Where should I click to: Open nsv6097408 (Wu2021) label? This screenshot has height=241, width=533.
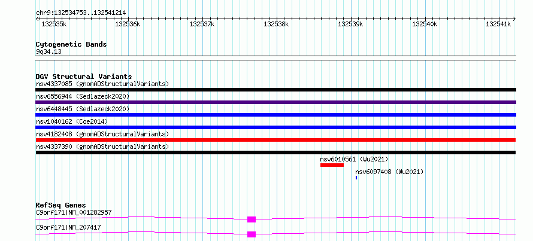click(389, 172)
